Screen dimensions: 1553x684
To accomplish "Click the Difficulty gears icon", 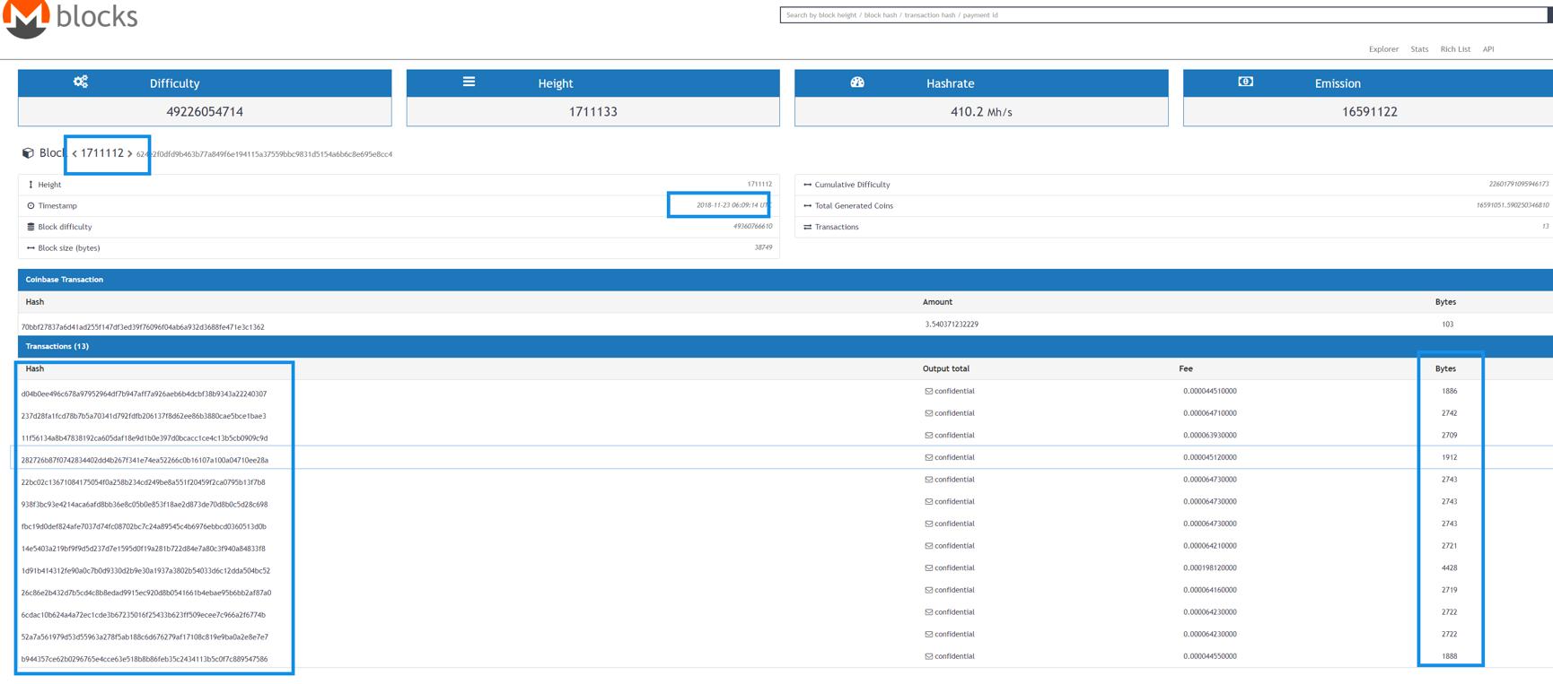I will pos(81,82).
